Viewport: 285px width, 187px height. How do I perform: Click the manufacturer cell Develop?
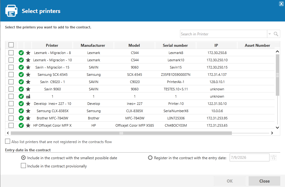(94, 104)
